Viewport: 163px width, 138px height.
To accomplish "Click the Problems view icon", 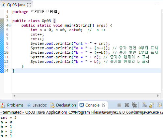I will pyautogui.click(x=3, y=105).
